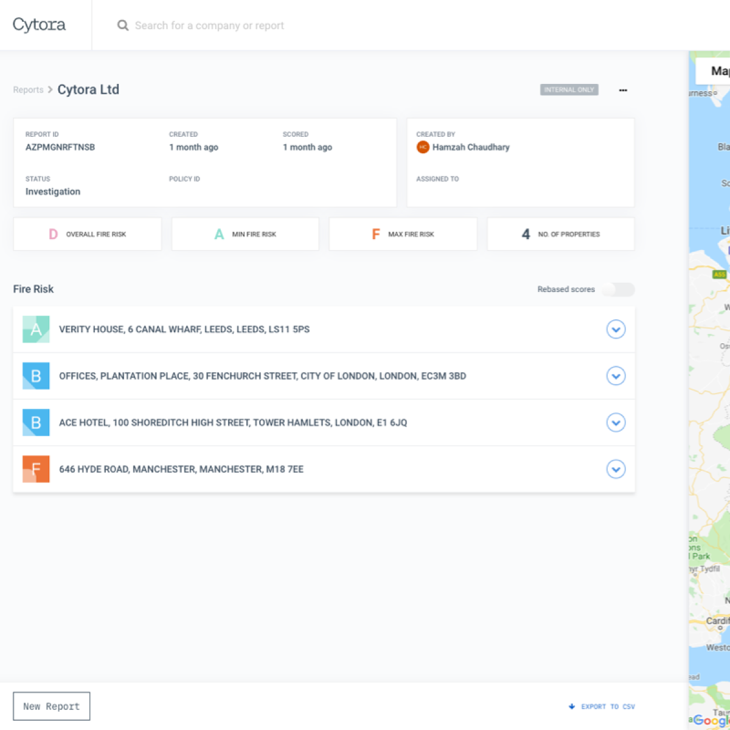Go back to Reports breadcrumb
Image resolution: width=730 pixels, height=730 pixels.
pos(28,90)
